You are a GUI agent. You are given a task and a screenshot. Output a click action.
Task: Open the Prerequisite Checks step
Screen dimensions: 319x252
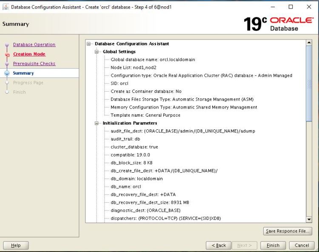(x=34, y=64)
